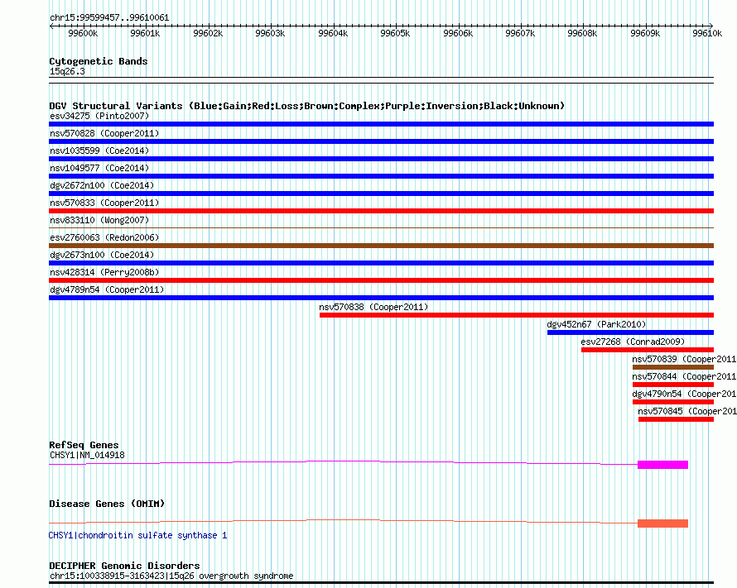This screenshot has width=737, height=588.
Task: Click the esv34275 (Pinto2007) variant label
Action: pyautogui.click(x=99, y=116)
